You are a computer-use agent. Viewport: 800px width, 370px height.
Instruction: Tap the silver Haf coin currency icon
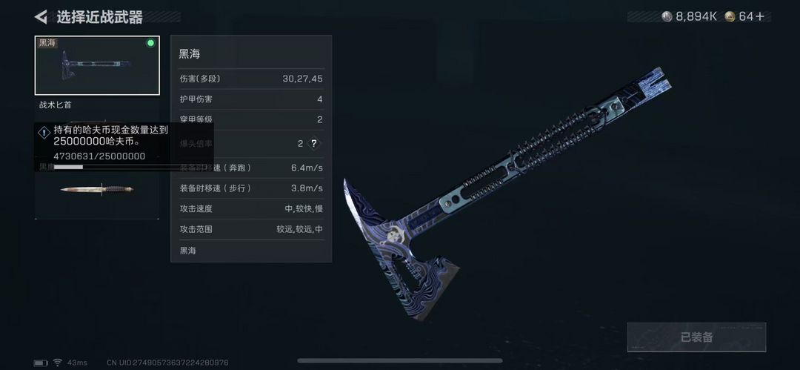pyautogui.click(x=667, y=17)
